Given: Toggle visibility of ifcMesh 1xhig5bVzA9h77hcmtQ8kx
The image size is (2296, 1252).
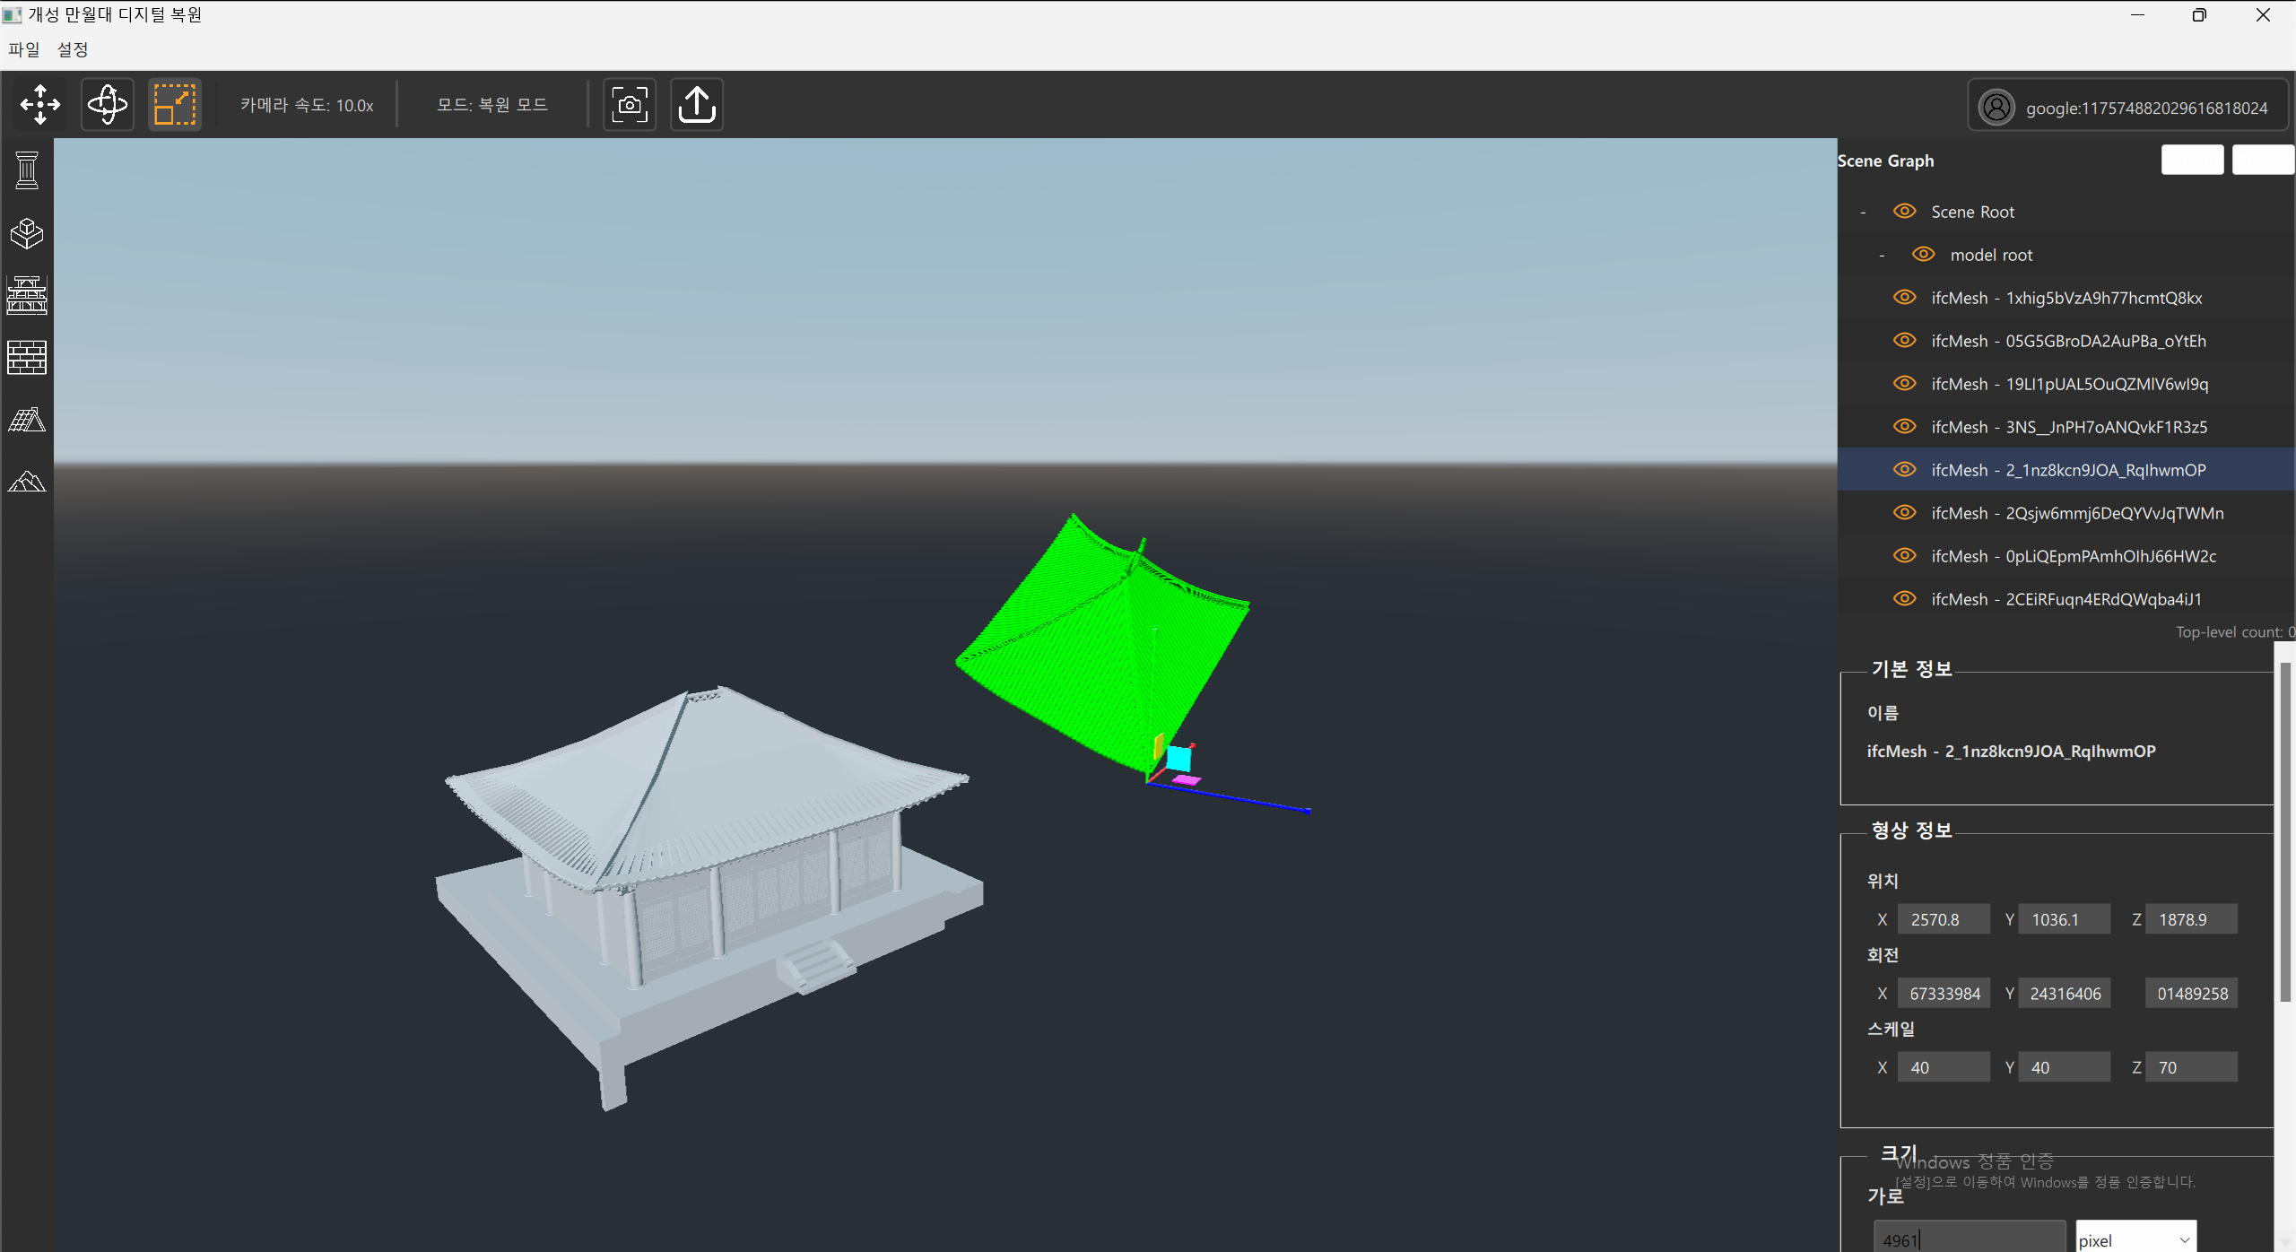Looking at the screenshot, I should click(1904, 298).
